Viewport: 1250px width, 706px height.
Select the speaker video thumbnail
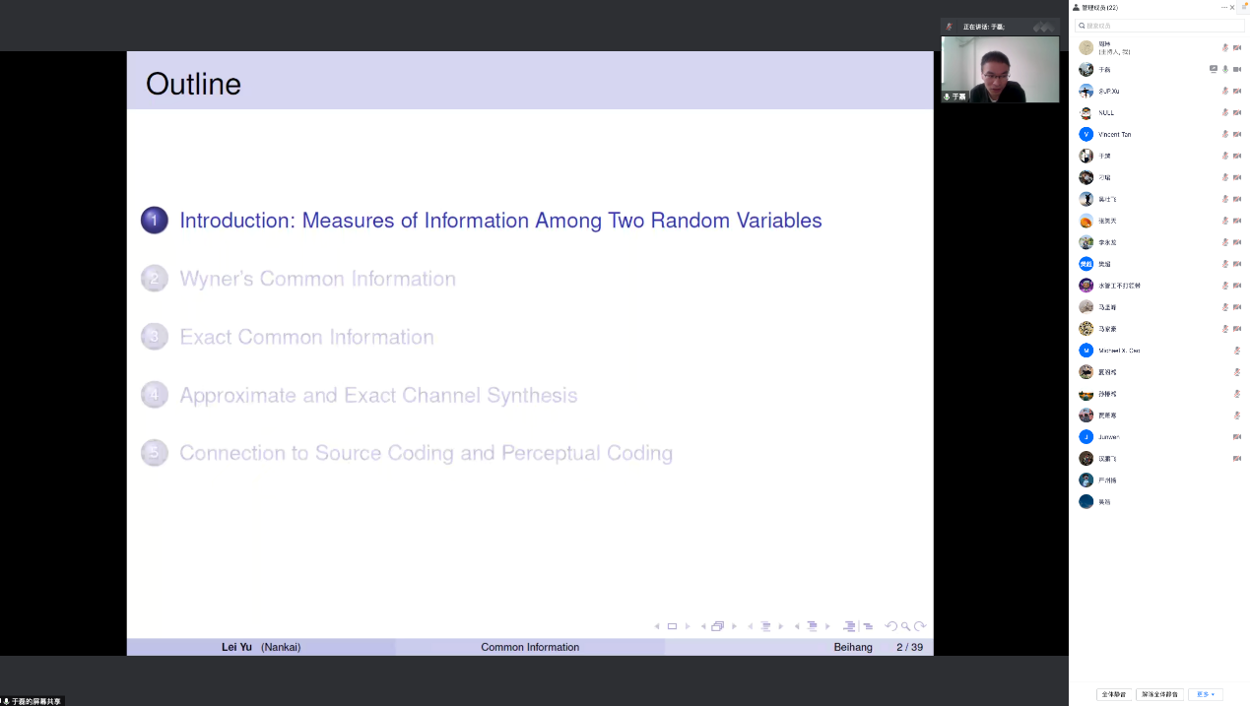(x=1000, y=70)
